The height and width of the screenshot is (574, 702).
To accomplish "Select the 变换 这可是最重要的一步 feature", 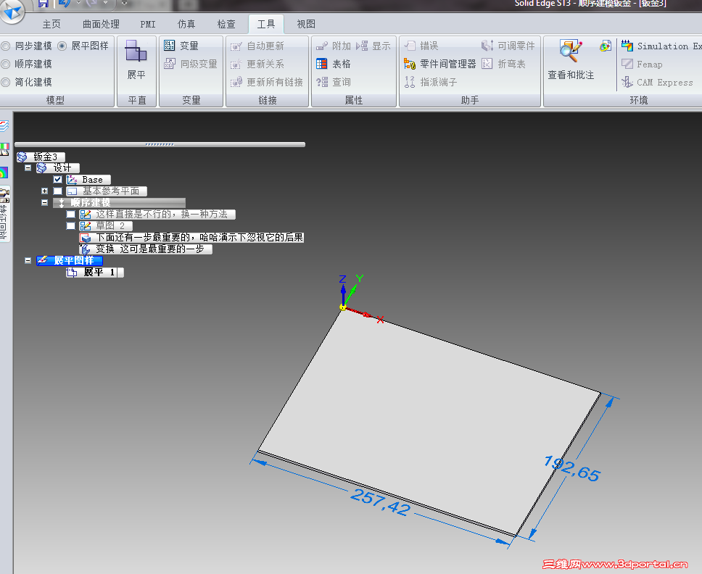I will [146, 249].
